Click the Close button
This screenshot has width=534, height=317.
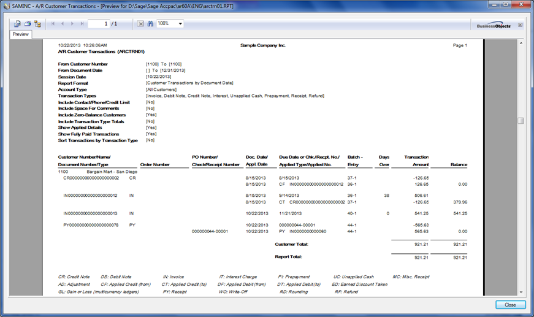pos(511,305)
